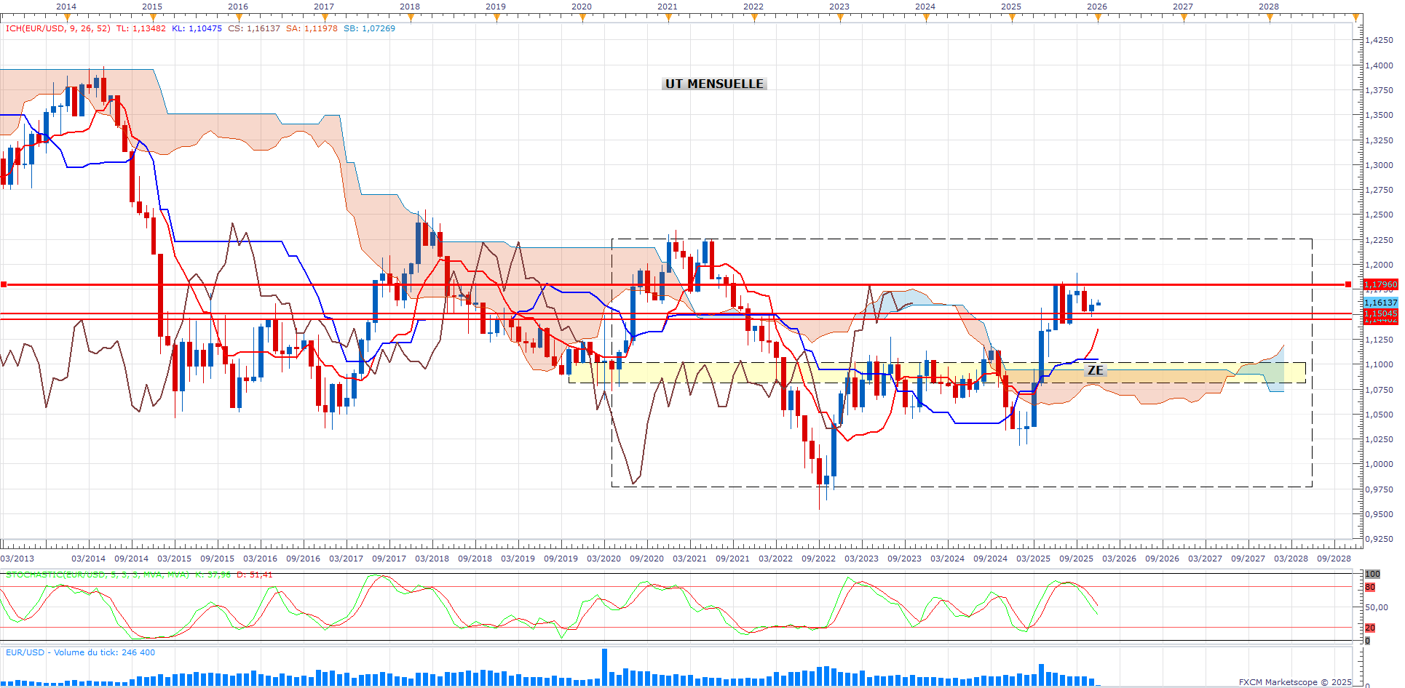Click the tallest volume bar at 03/2020

click(x=604, y=667)
